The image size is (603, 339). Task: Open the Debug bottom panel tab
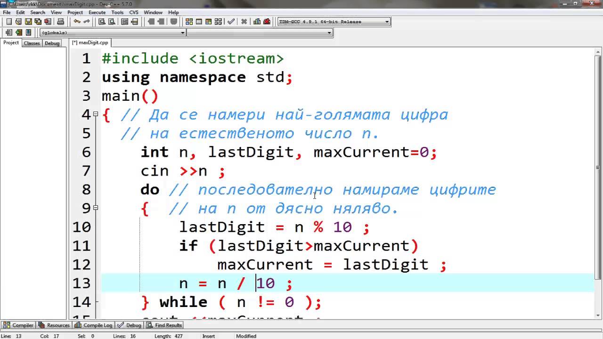point(130,325)
